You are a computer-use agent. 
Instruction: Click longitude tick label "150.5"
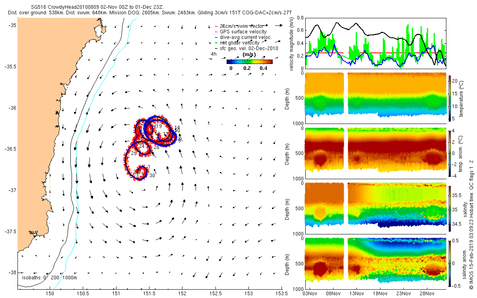click(83, 294)
